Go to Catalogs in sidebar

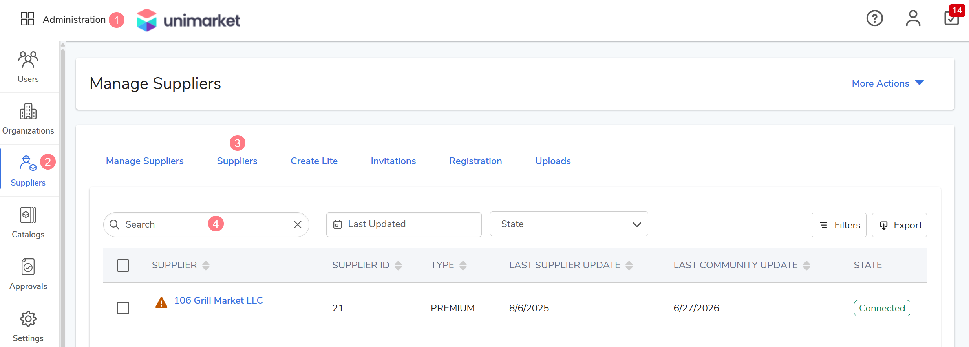coord(28,222)
